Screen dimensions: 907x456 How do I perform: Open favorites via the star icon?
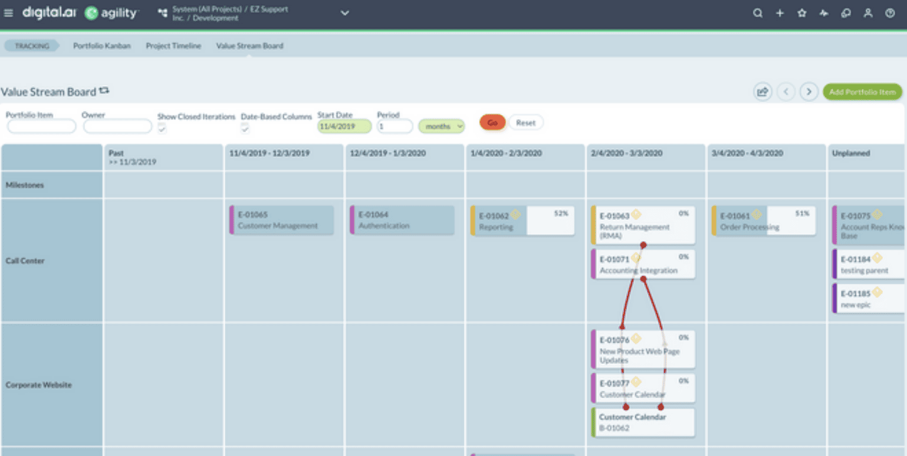tap(801, 12)
